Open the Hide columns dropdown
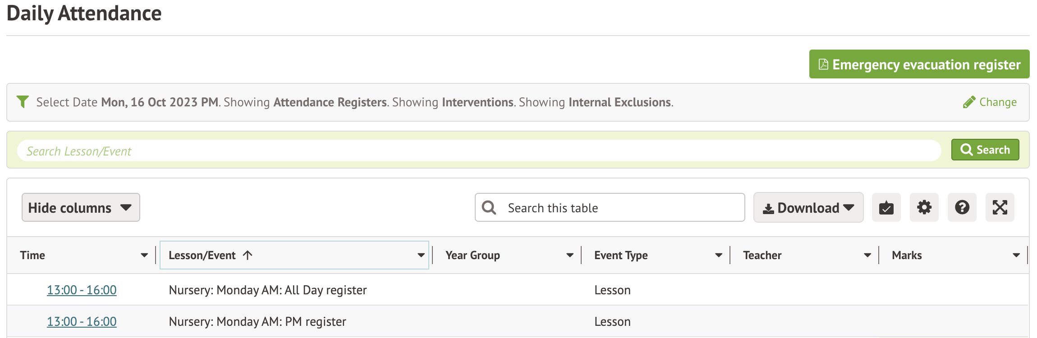 (81, 208)
